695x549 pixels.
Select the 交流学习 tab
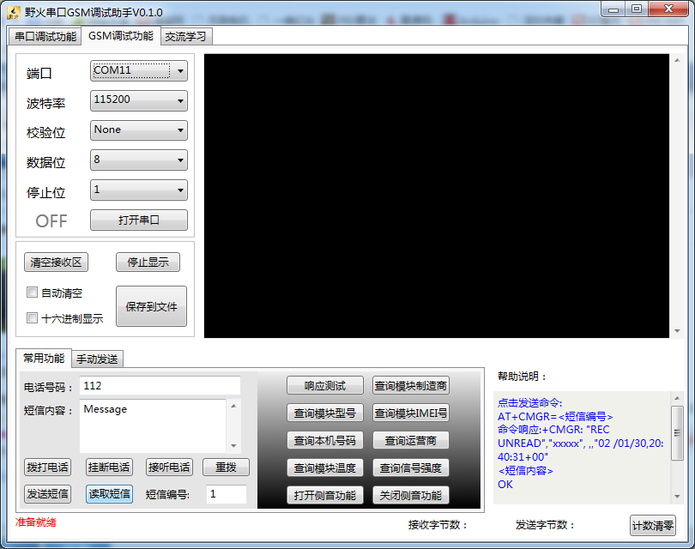coord(186,37)
